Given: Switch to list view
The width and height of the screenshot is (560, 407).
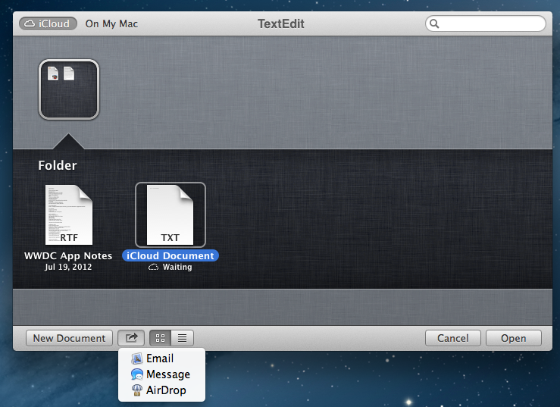Looking at the screenshot, I should (183, 338).
